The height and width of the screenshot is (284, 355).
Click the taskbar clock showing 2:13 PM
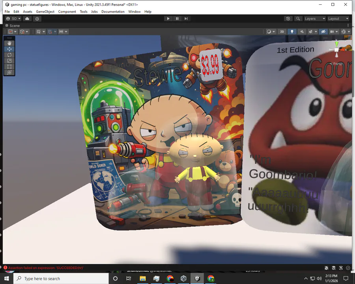pos(331,278)
